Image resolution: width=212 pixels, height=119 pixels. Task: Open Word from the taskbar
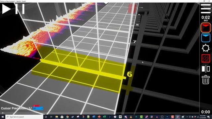[94, 117]
